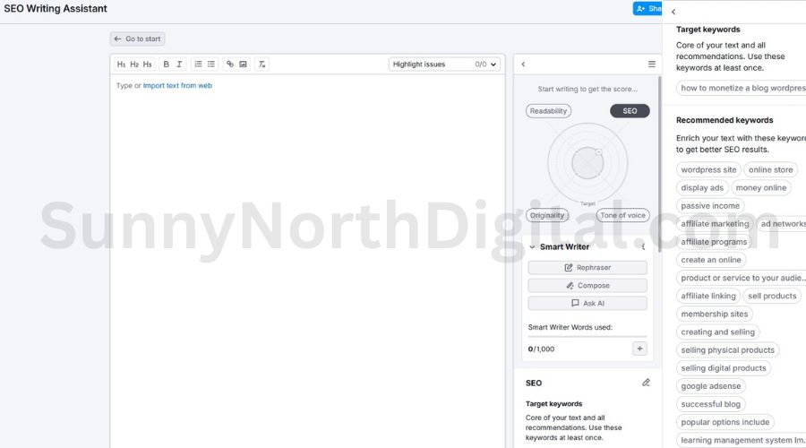Click the 'selling digital products' keyword chip

(x=724, y=367)
